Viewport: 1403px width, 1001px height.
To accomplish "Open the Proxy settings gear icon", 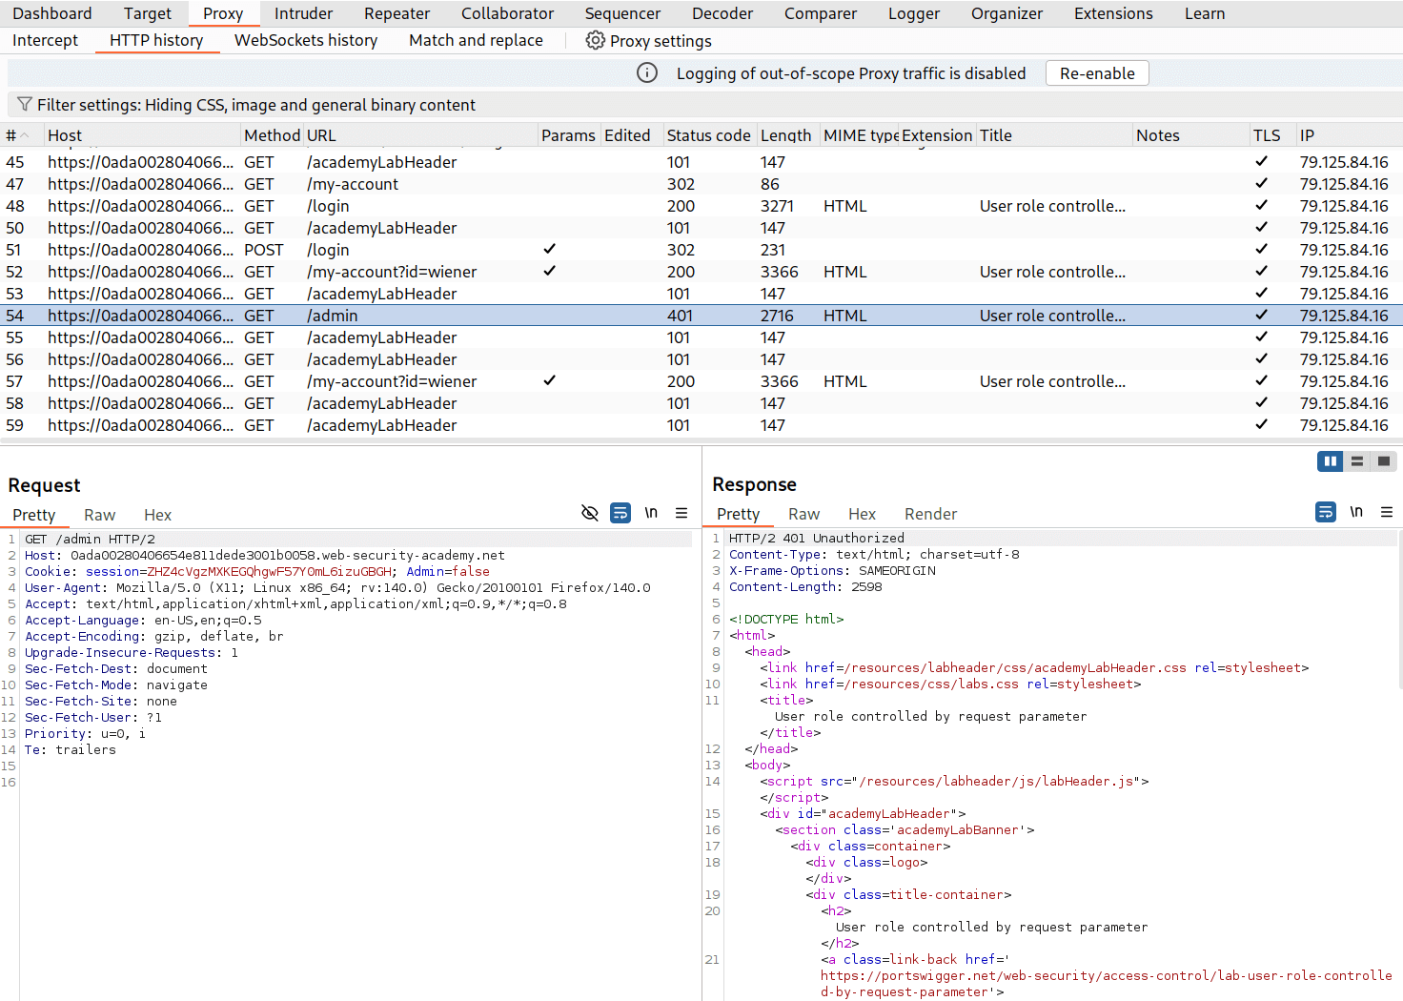I will pos(595,40).
